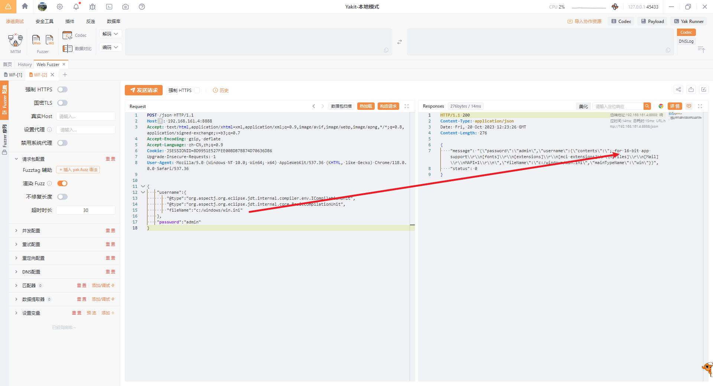Click the response locate search field
This screenshot has height=386, width=713.
[618, 106]
